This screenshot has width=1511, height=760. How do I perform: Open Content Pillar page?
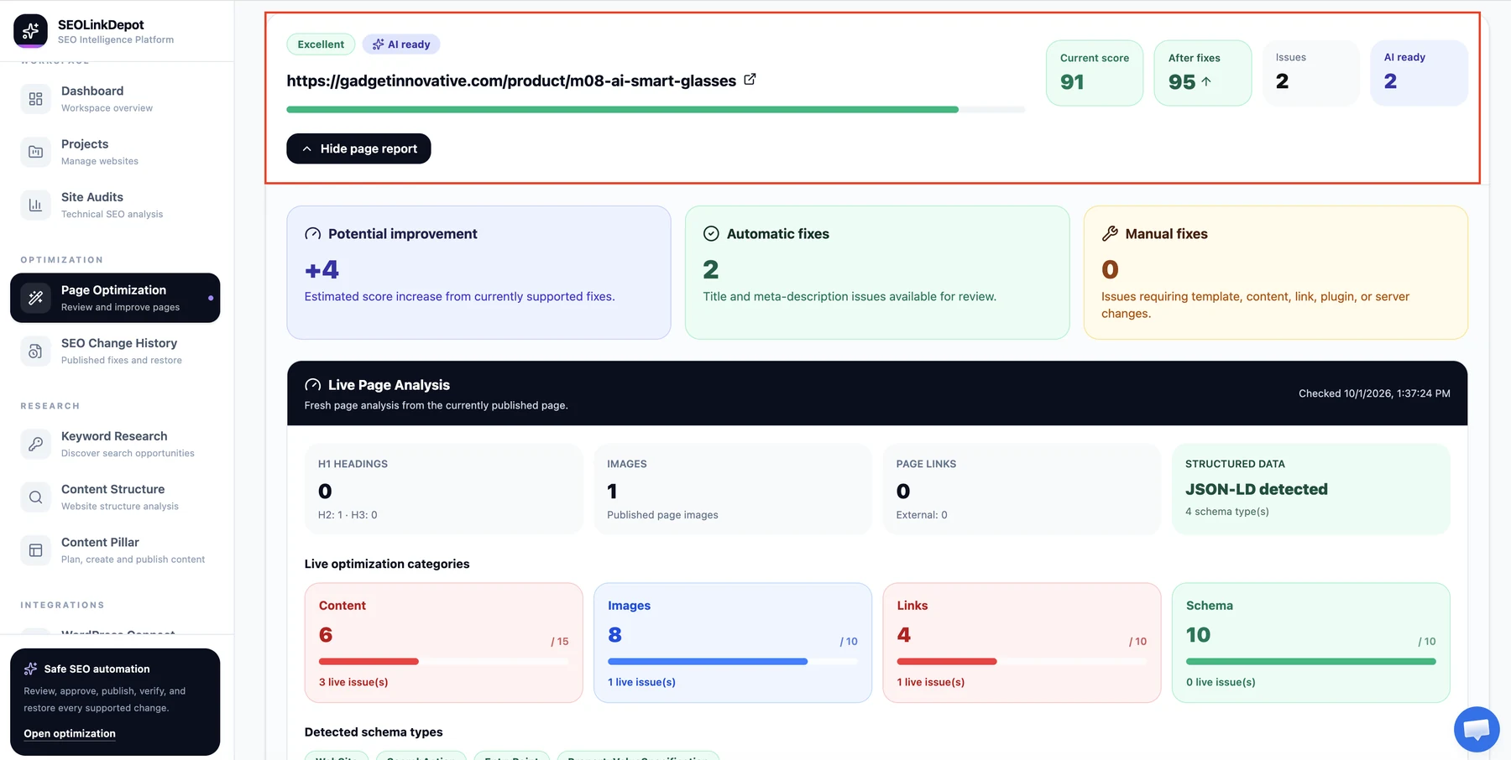[115, 550]
